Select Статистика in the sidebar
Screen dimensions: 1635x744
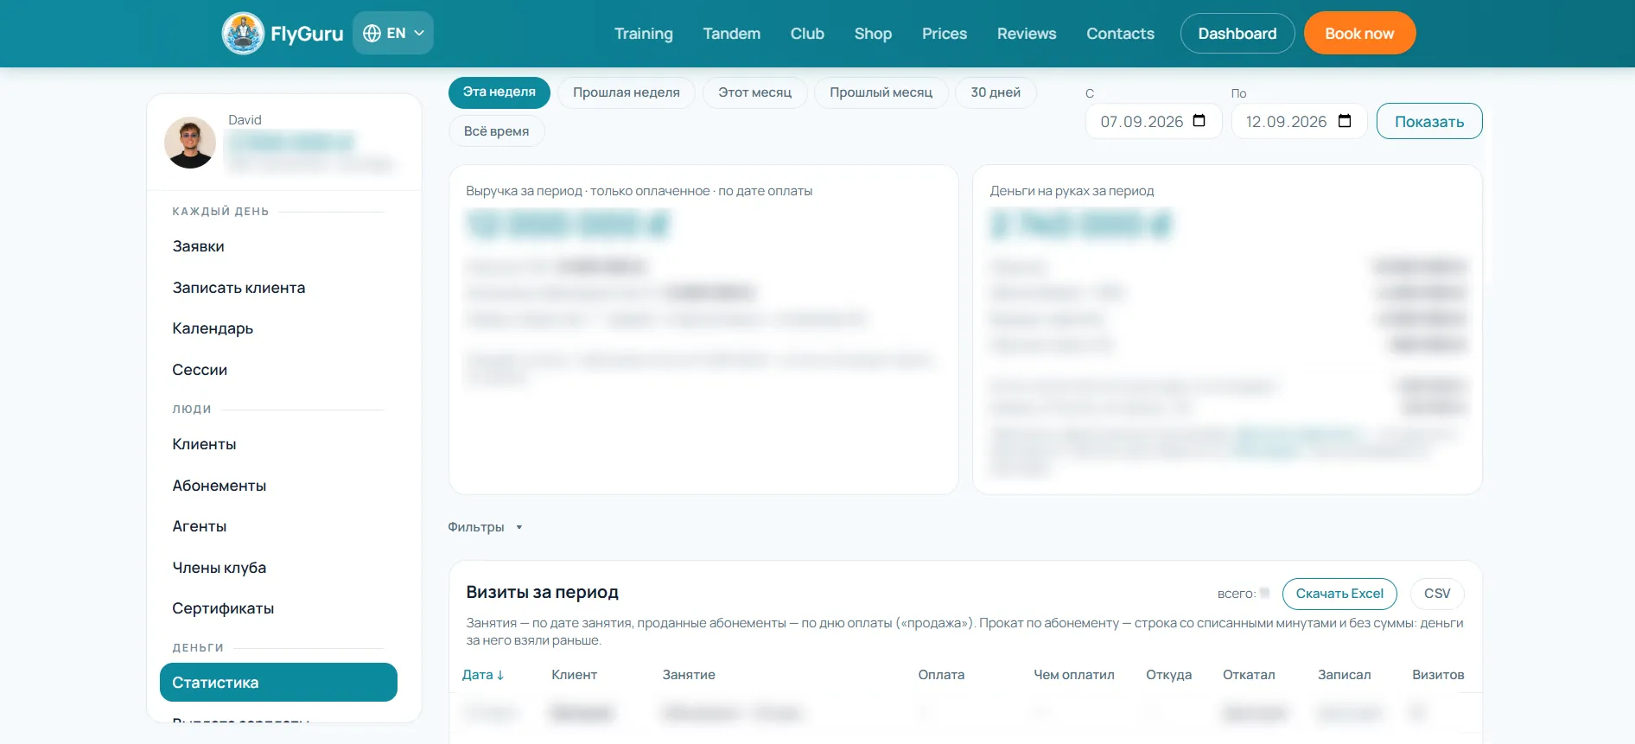tap(278, 683)
